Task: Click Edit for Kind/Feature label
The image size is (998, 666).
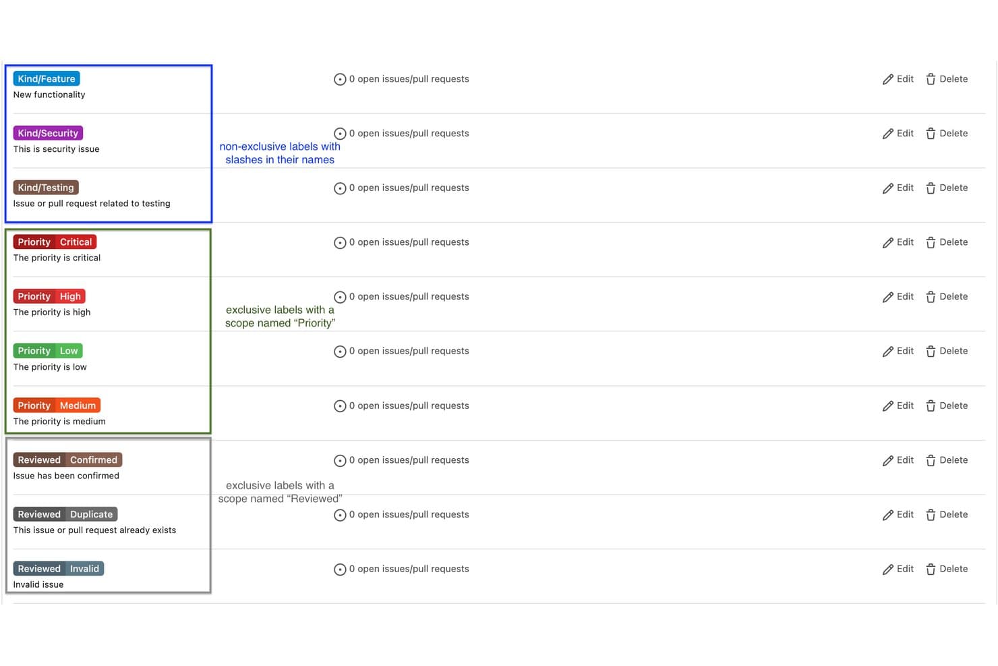Action: click(x=898, y=79)
